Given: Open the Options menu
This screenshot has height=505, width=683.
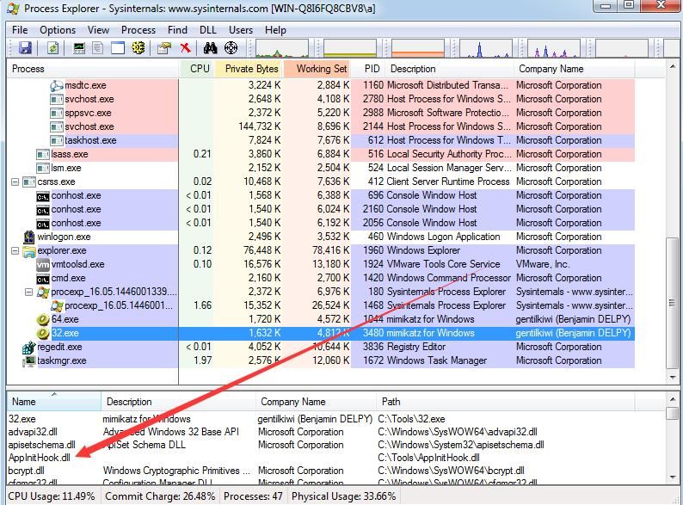Looking at the screenshot, I should click(x=58, y=30).
